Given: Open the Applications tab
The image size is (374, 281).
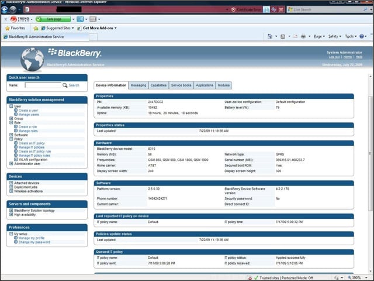Looking at the screenshot, I should pyautogui.click(x=205, y=85).
